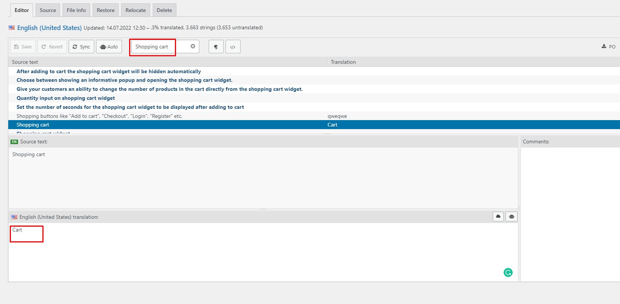Click the robot icon in translation header

click(512, 217)
